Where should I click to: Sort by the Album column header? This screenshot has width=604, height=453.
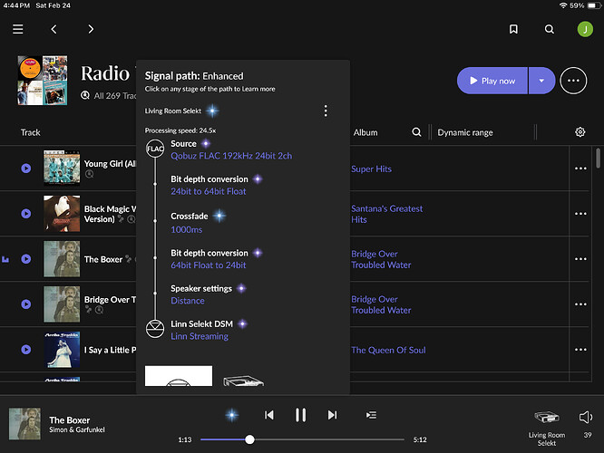coord(365,132)
